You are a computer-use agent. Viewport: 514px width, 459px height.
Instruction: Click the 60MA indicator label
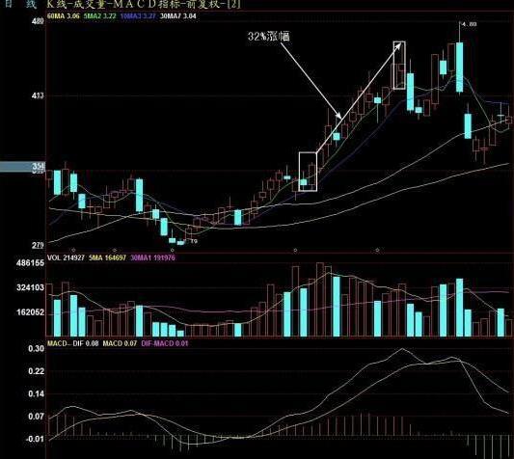[64, 15]
